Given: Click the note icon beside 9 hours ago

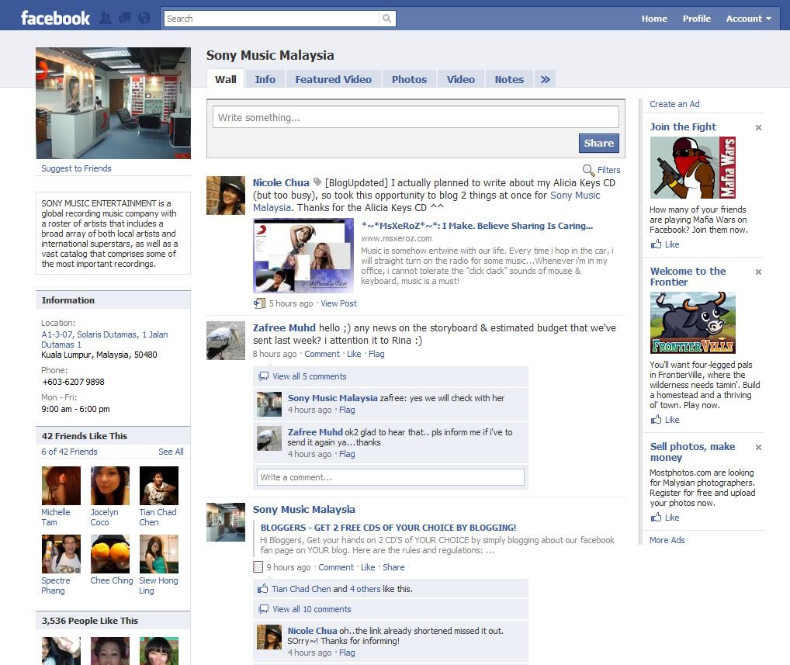Looking at the screenshot, I should tap(258, 567).
